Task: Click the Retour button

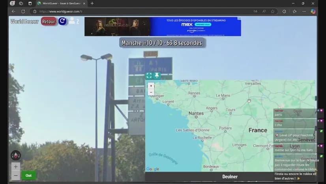Action: (49, 21)
